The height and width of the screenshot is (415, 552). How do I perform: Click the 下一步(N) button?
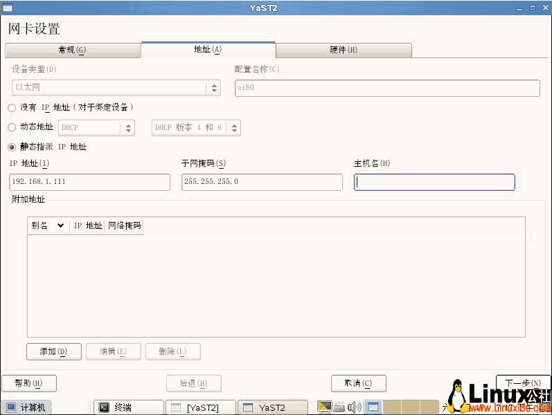coord(523,383)
